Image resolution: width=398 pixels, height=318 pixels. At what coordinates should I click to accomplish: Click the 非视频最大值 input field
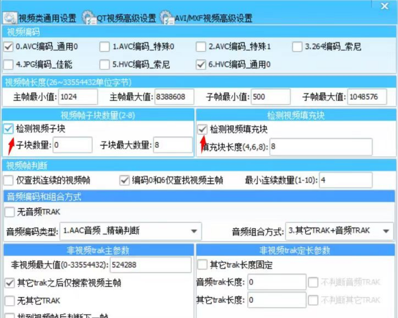(150, 265)
